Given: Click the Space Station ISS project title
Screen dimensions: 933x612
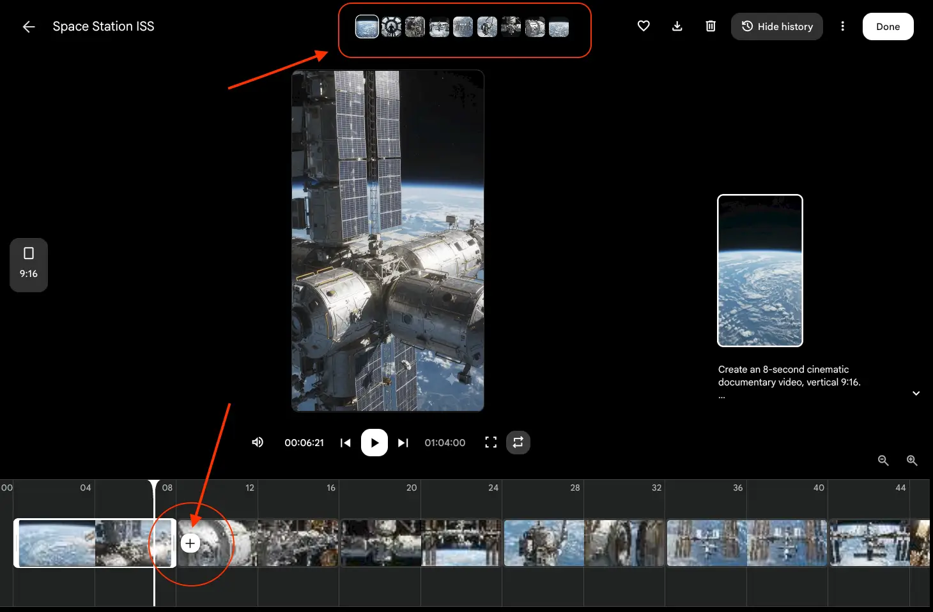Looking at the screenshot, I should point(104,26).
